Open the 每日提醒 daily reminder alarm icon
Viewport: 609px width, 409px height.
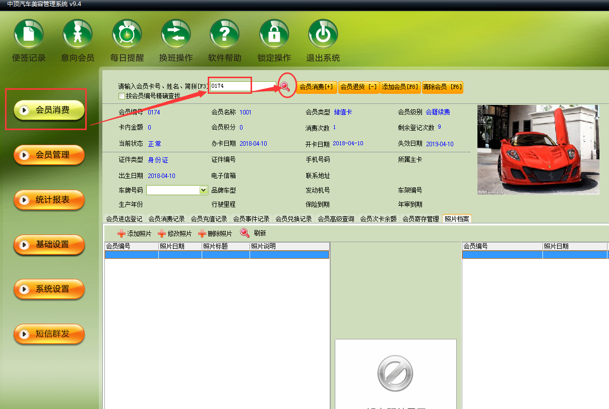[127, 34]
